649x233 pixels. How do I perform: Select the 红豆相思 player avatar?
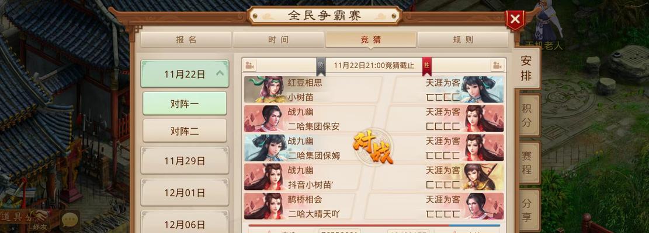263,89
